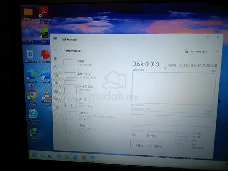Click the 0 ms response time value

[151, 136]
